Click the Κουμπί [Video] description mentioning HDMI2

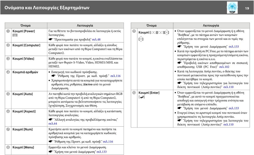point(85,63)
